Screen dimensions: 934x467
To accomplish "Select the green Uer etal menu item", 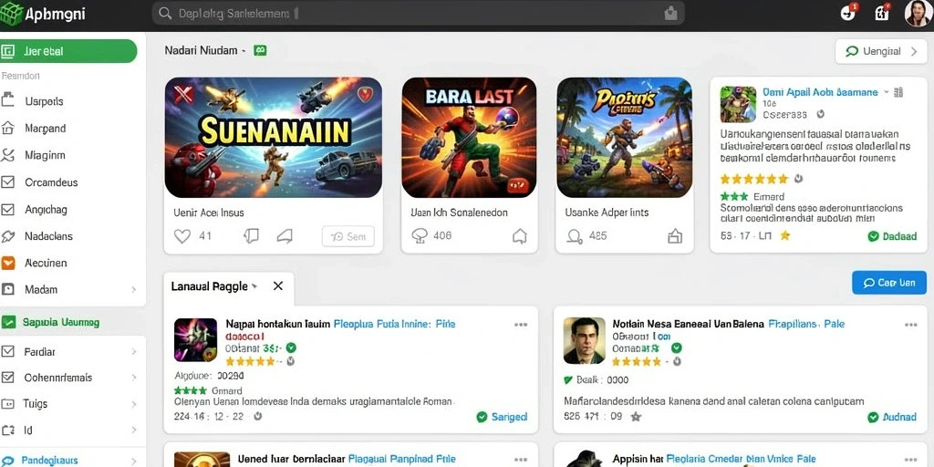I will point(68,51).
